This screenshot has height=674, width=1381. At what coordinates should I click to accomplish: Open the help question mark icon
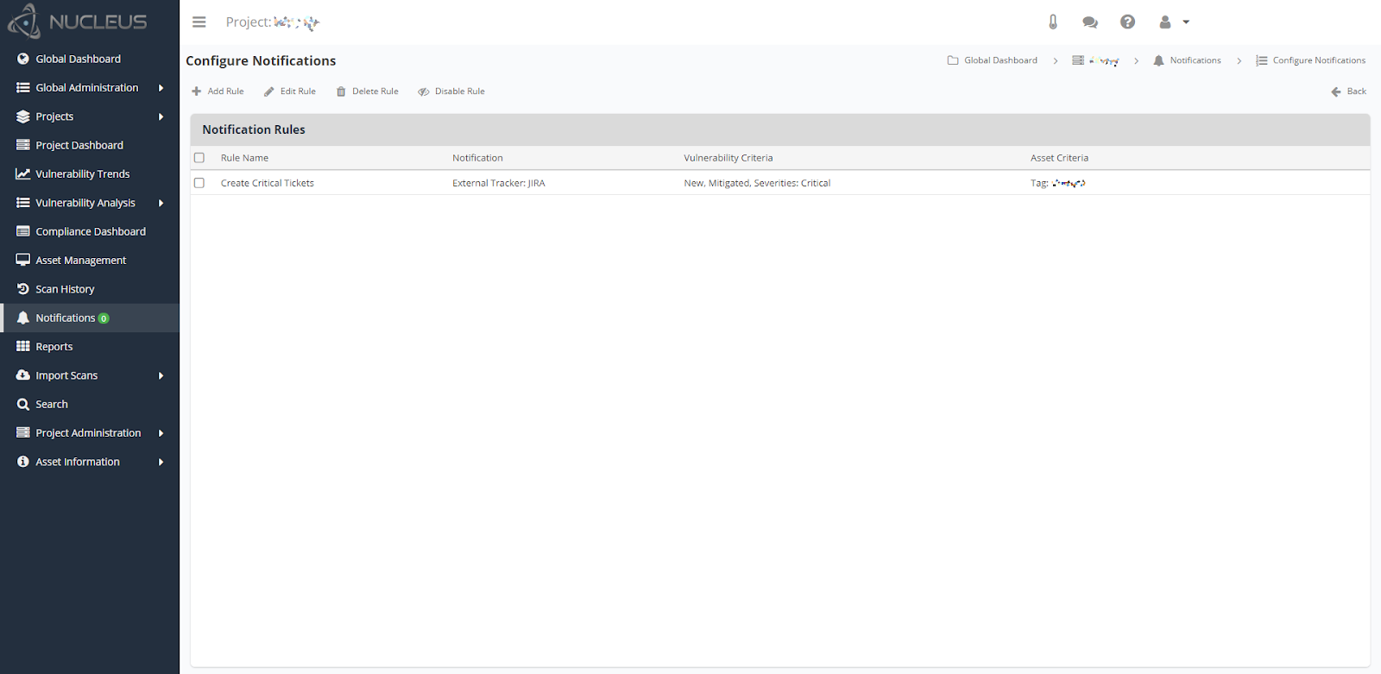tap(1128, 22)
